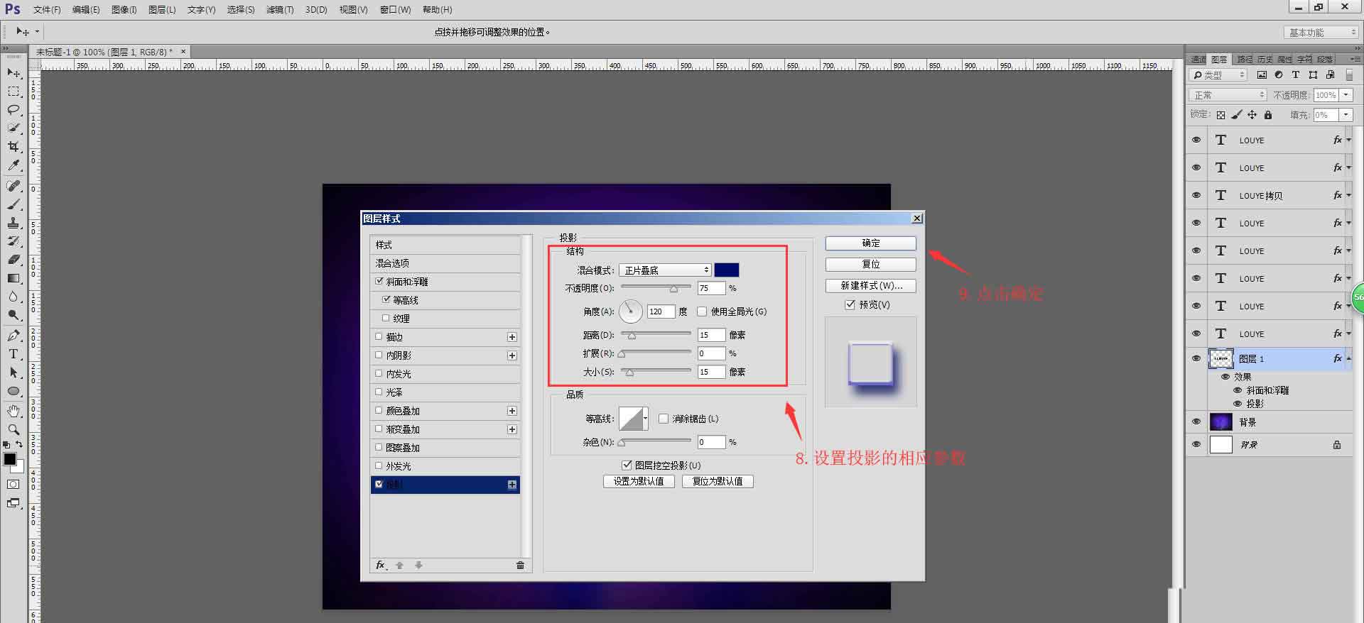Click the 确定 button

click(x=871, y=243)
